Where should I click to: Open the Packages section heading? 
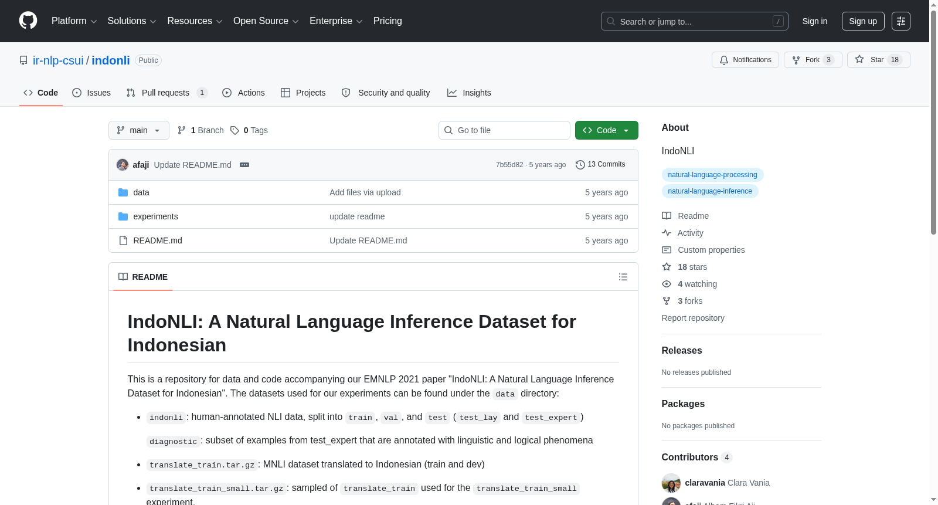[x=683, y=404]
